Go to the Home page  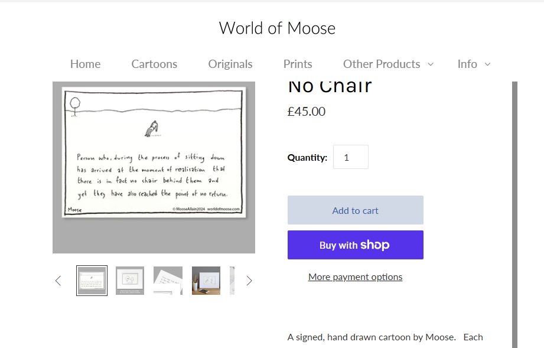coord(85,64)
